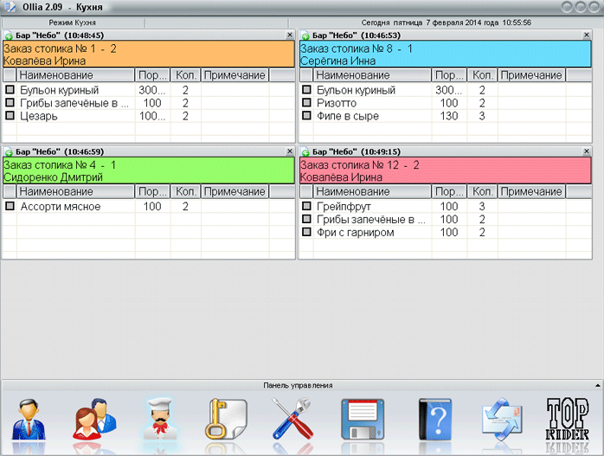This screenshot has height=456, width=604.
Task: Check the Фри с гарниром checkbox
Action: (306, 232)
